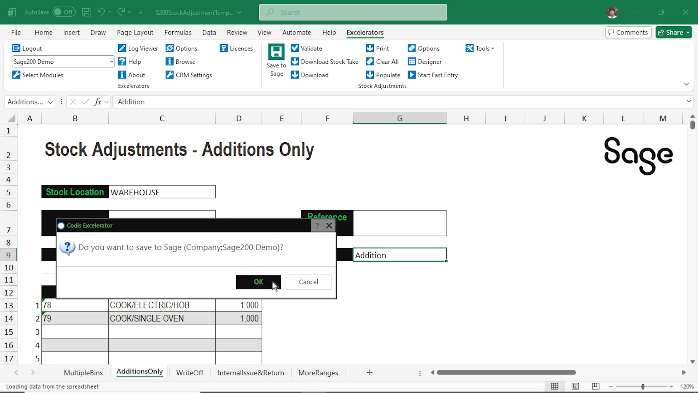Click the Validate icon in the ribbon
This screenshot has width=698, height=393.
pyautogui.click(x=295, y=48)
